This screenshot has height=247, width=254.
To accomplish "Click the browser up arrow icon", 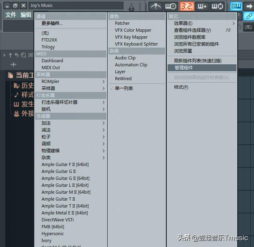I will (x=10, y=55).
